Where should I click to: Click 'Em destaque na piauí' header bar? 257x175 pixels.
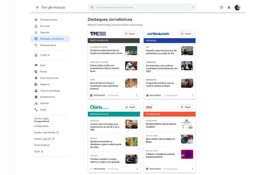tap(170, 114)
